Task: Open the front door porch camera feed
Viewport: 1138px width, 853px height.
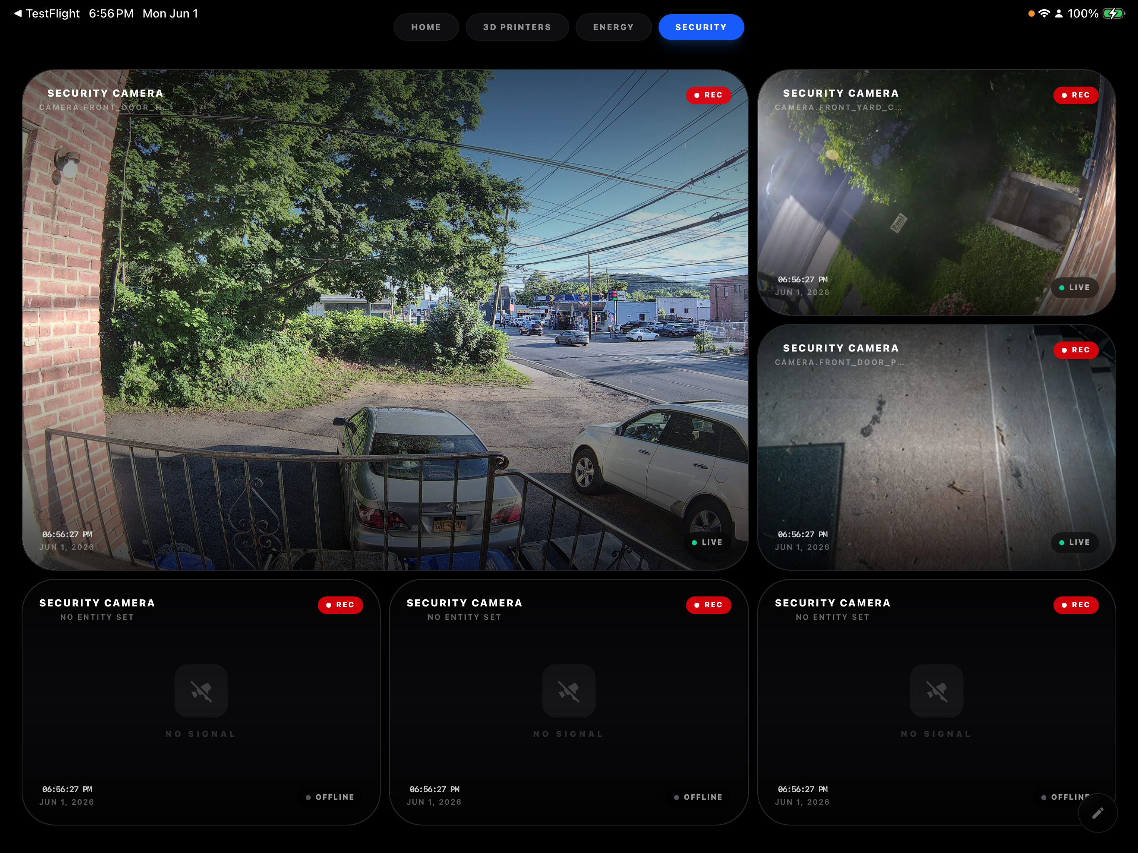Action: point(936,447)
